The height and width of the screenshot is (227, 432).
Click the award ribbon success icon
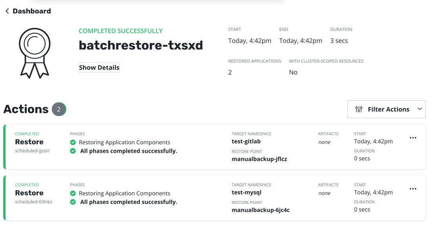[x=35, y=53]
